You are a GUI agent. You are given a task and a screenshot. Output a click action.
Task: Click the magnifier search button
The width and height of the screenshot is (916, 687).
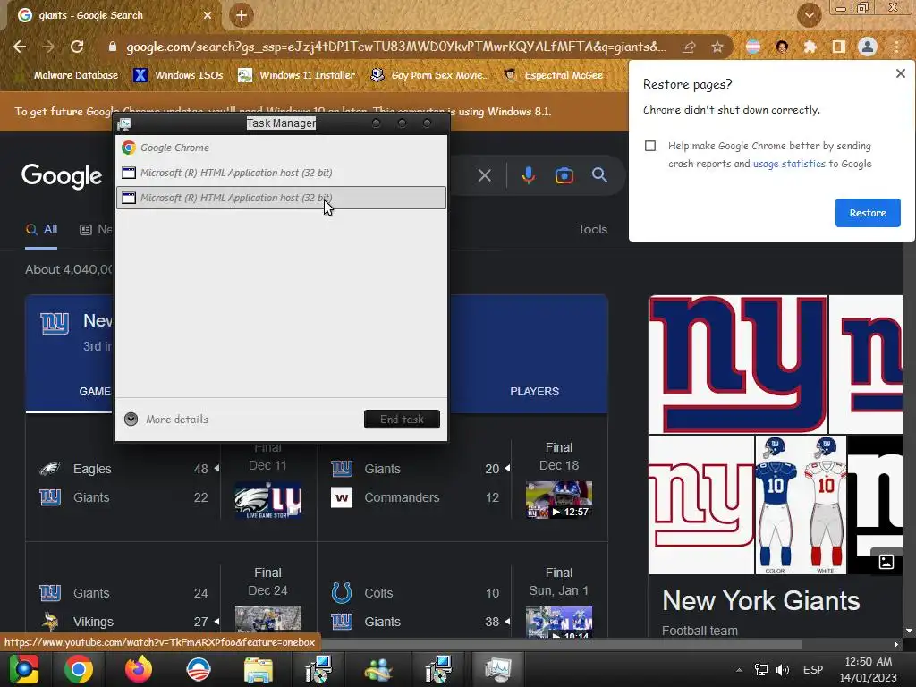(599, 174)
